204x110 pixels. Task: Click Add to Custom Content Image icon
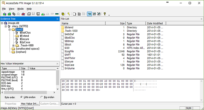[43, 14]
